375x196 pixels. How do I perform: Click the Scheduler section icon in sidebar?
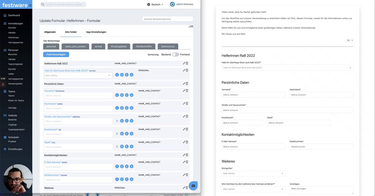[x=5, y=137]
